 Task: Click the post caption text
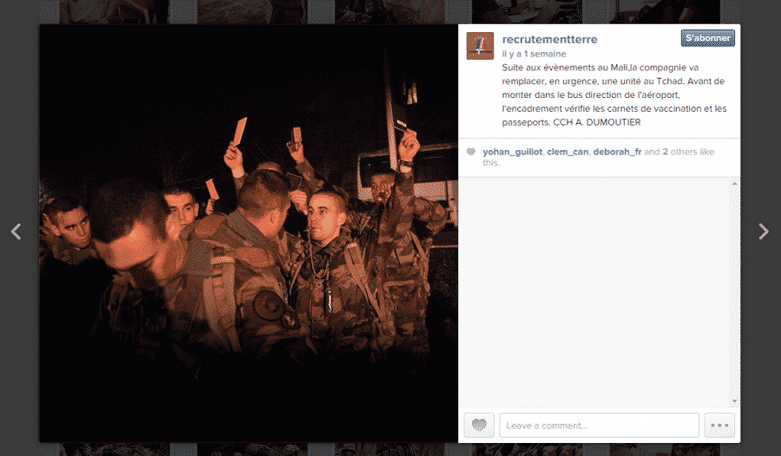tap(614, 94)
